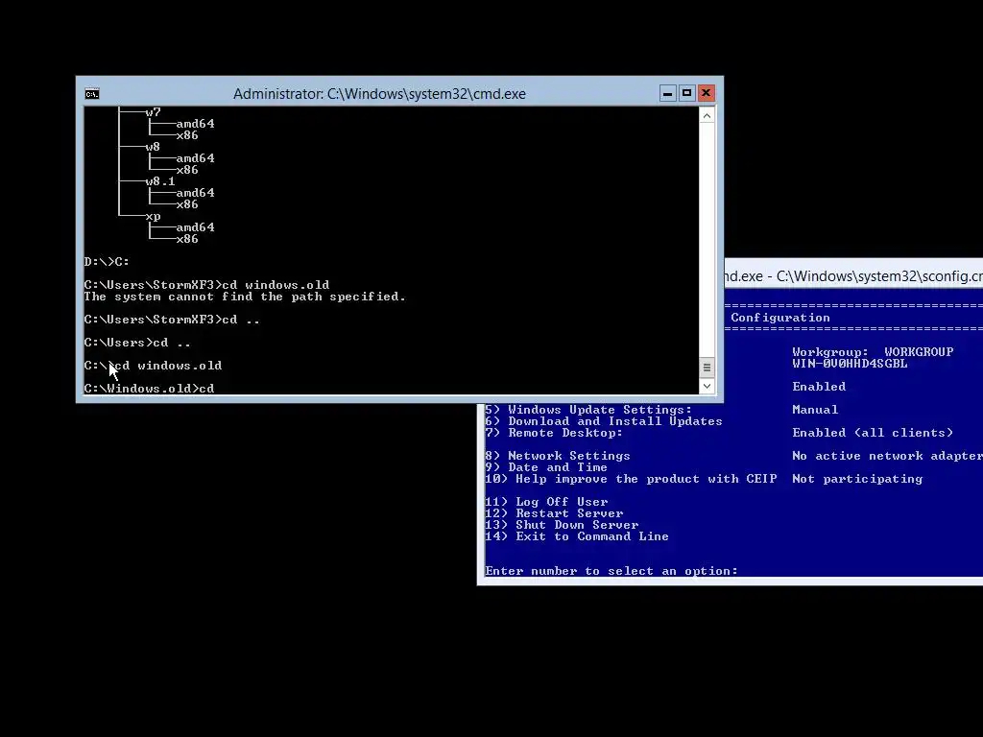
Task: Click 'The system cannot find the path specified.' line
Action: coord(245,297)
